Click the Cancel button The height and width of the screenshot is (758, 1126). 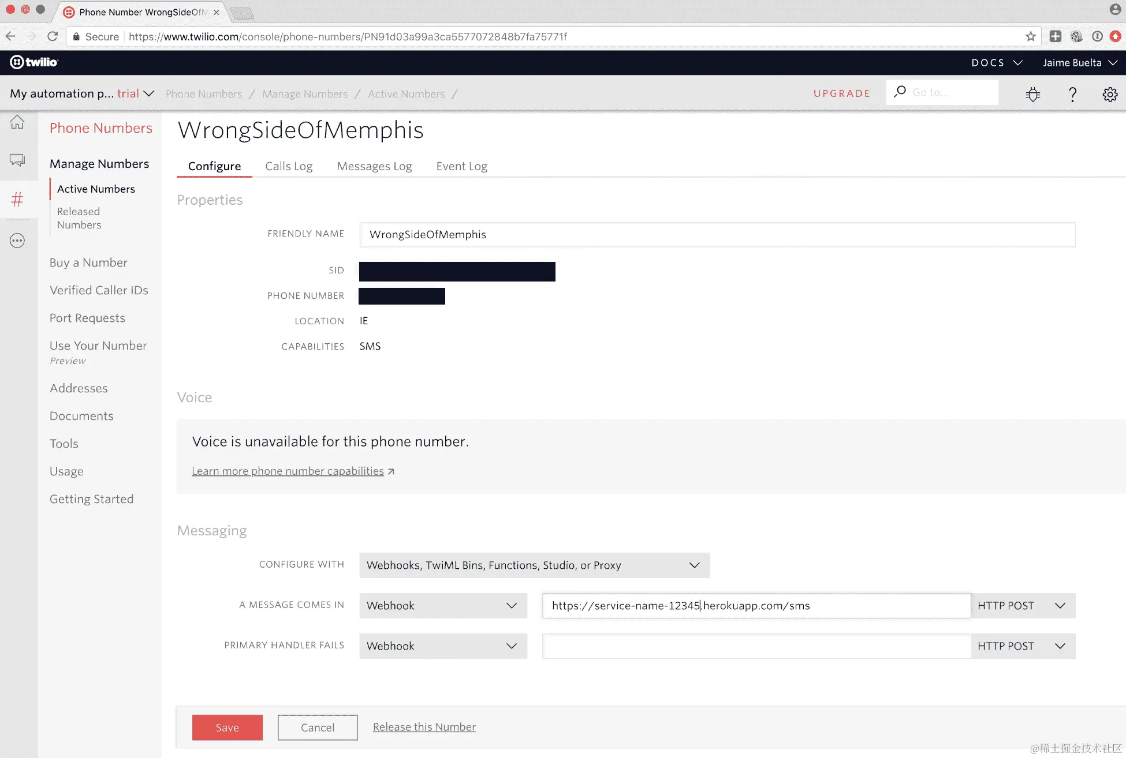(x=318, y=727)
